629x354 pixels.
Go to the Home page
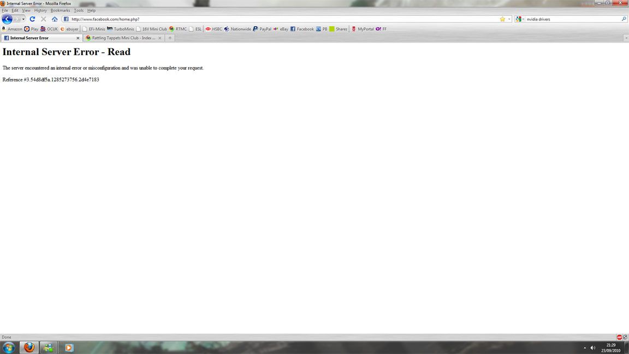55,19
